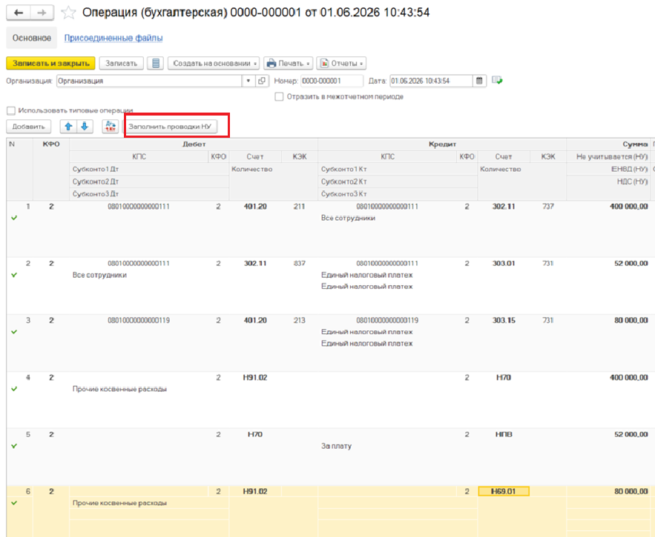The height and width of the screenshot is (537, 655).
Task: Open the Присоединенные файлы link
Action: [x=113, y=38]
